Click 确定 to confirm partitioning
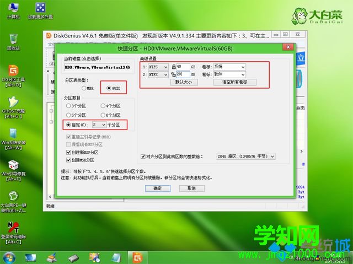The image size is (353, 264). click(x=158, y=188)
